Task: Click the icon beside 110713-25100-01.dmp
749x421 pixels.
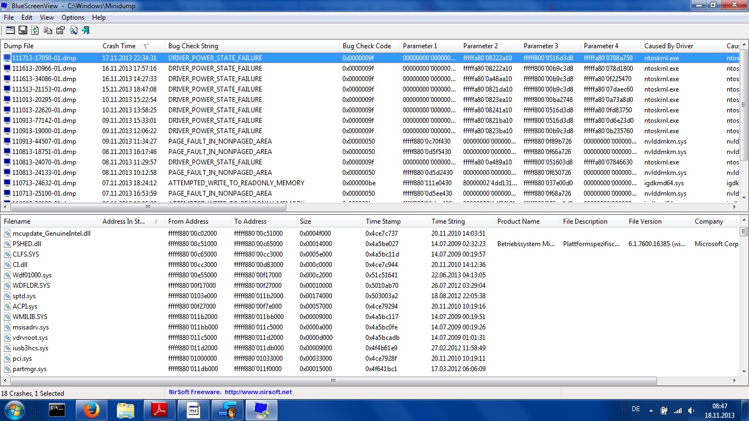Action: (x=7, y=194)
